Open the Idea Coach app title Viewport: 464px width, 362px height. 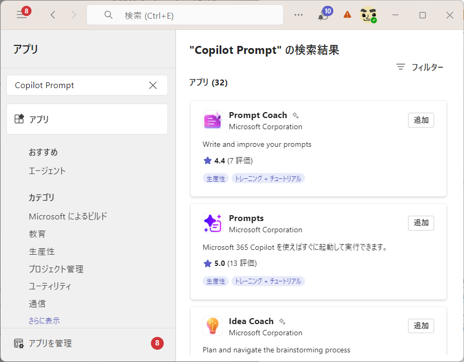(251, 321)
